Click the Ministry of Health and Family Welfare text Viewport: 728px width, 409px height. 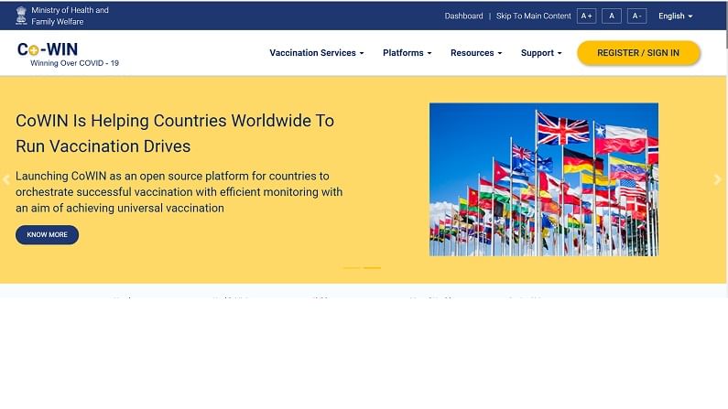point(70,16)
